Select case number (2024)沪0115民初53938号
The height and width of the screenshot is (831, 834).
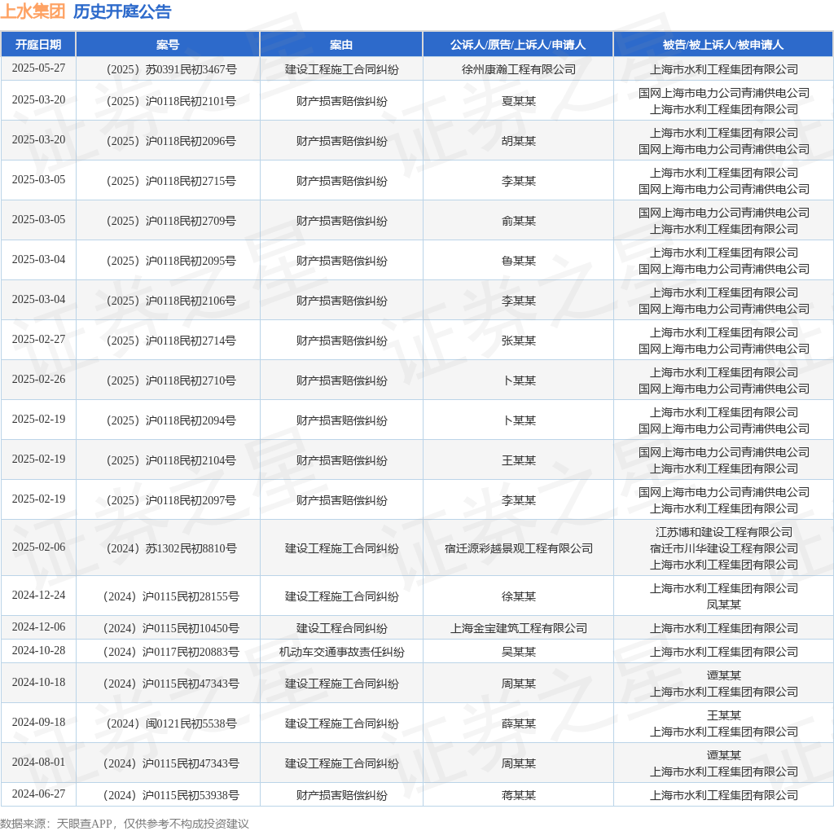pyautogui.click(x=171, y=795)
